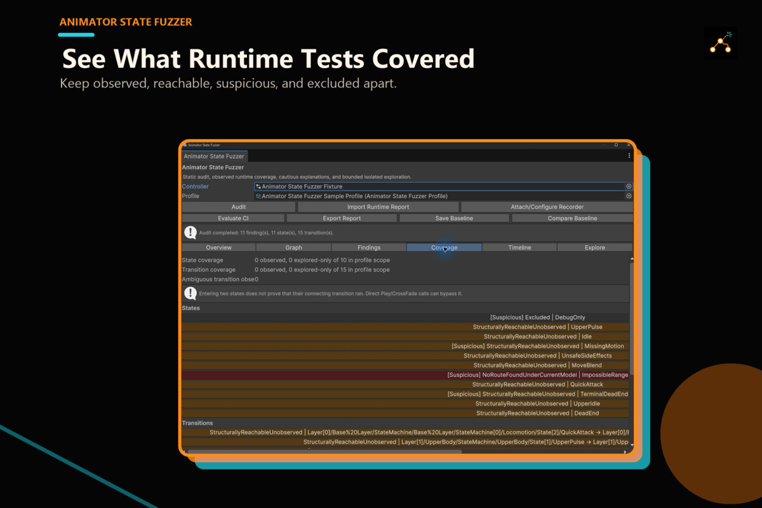The image size is (762, 508).
Task: Click the controller asset icon in Controller field
Action: 258,187
